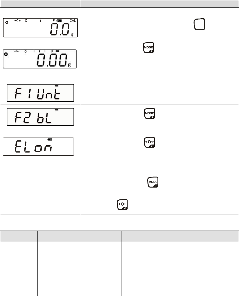Click the battery icon in the F1 Unt display
This screenshot has height=296, width=239.
(57, 85)
